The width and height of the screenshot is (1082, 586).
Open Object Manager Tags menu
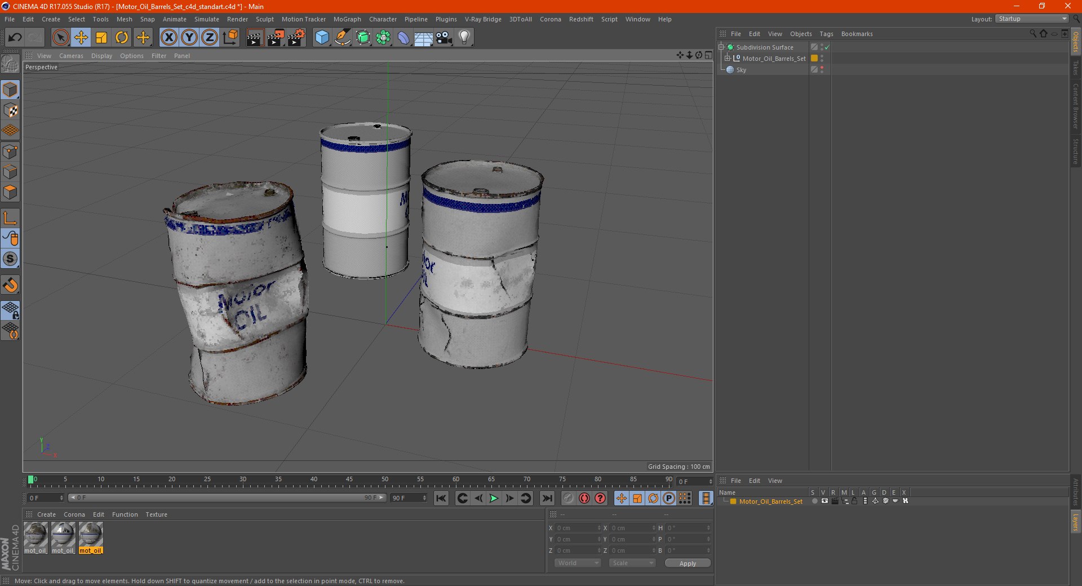point(826,34)
